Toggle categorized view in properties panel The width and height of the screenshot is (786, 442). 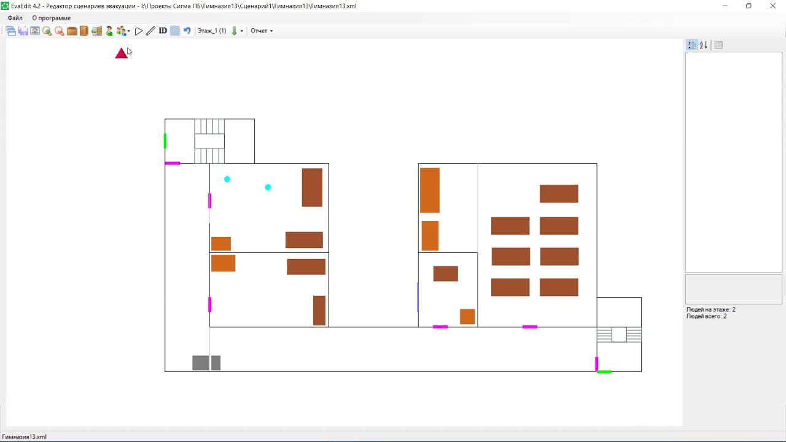692,45
